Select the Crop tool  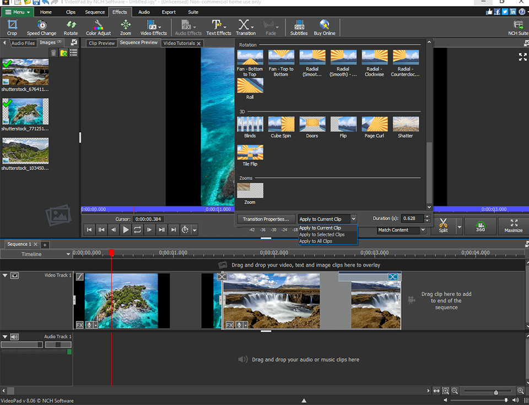[x=12, y=27]
